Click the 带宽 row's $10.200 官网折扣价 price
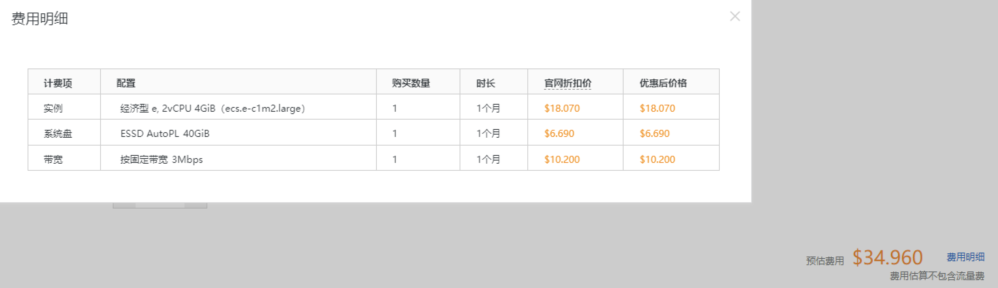 562,159
